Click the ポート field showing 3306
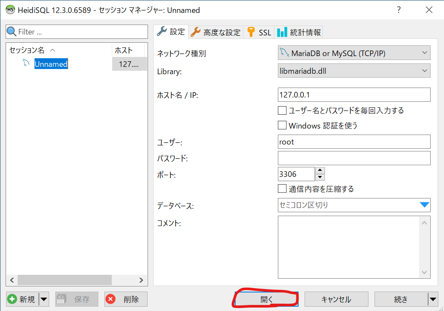444x311 pixels. (296, 174)
